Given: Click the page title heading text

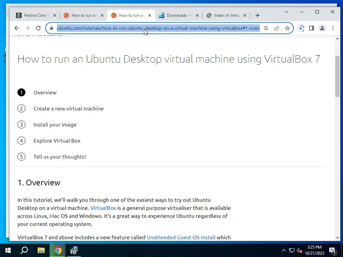Looking at the screenshot, I should click(169, 59).
